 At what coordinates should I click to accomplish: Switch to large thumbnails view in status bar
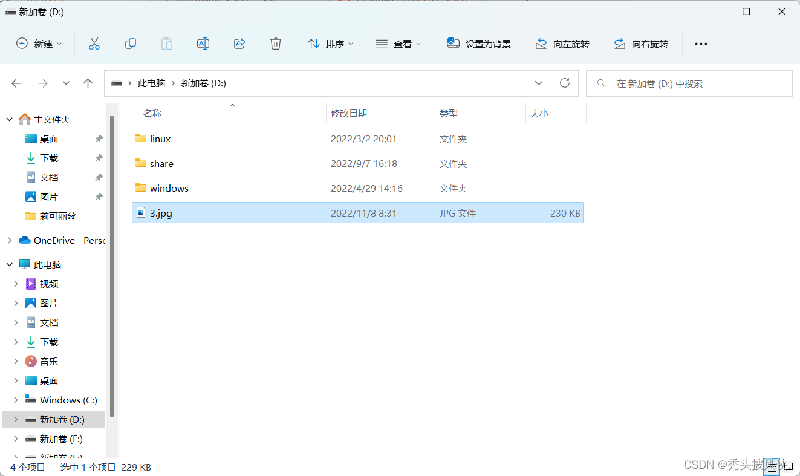click(788, 467)
